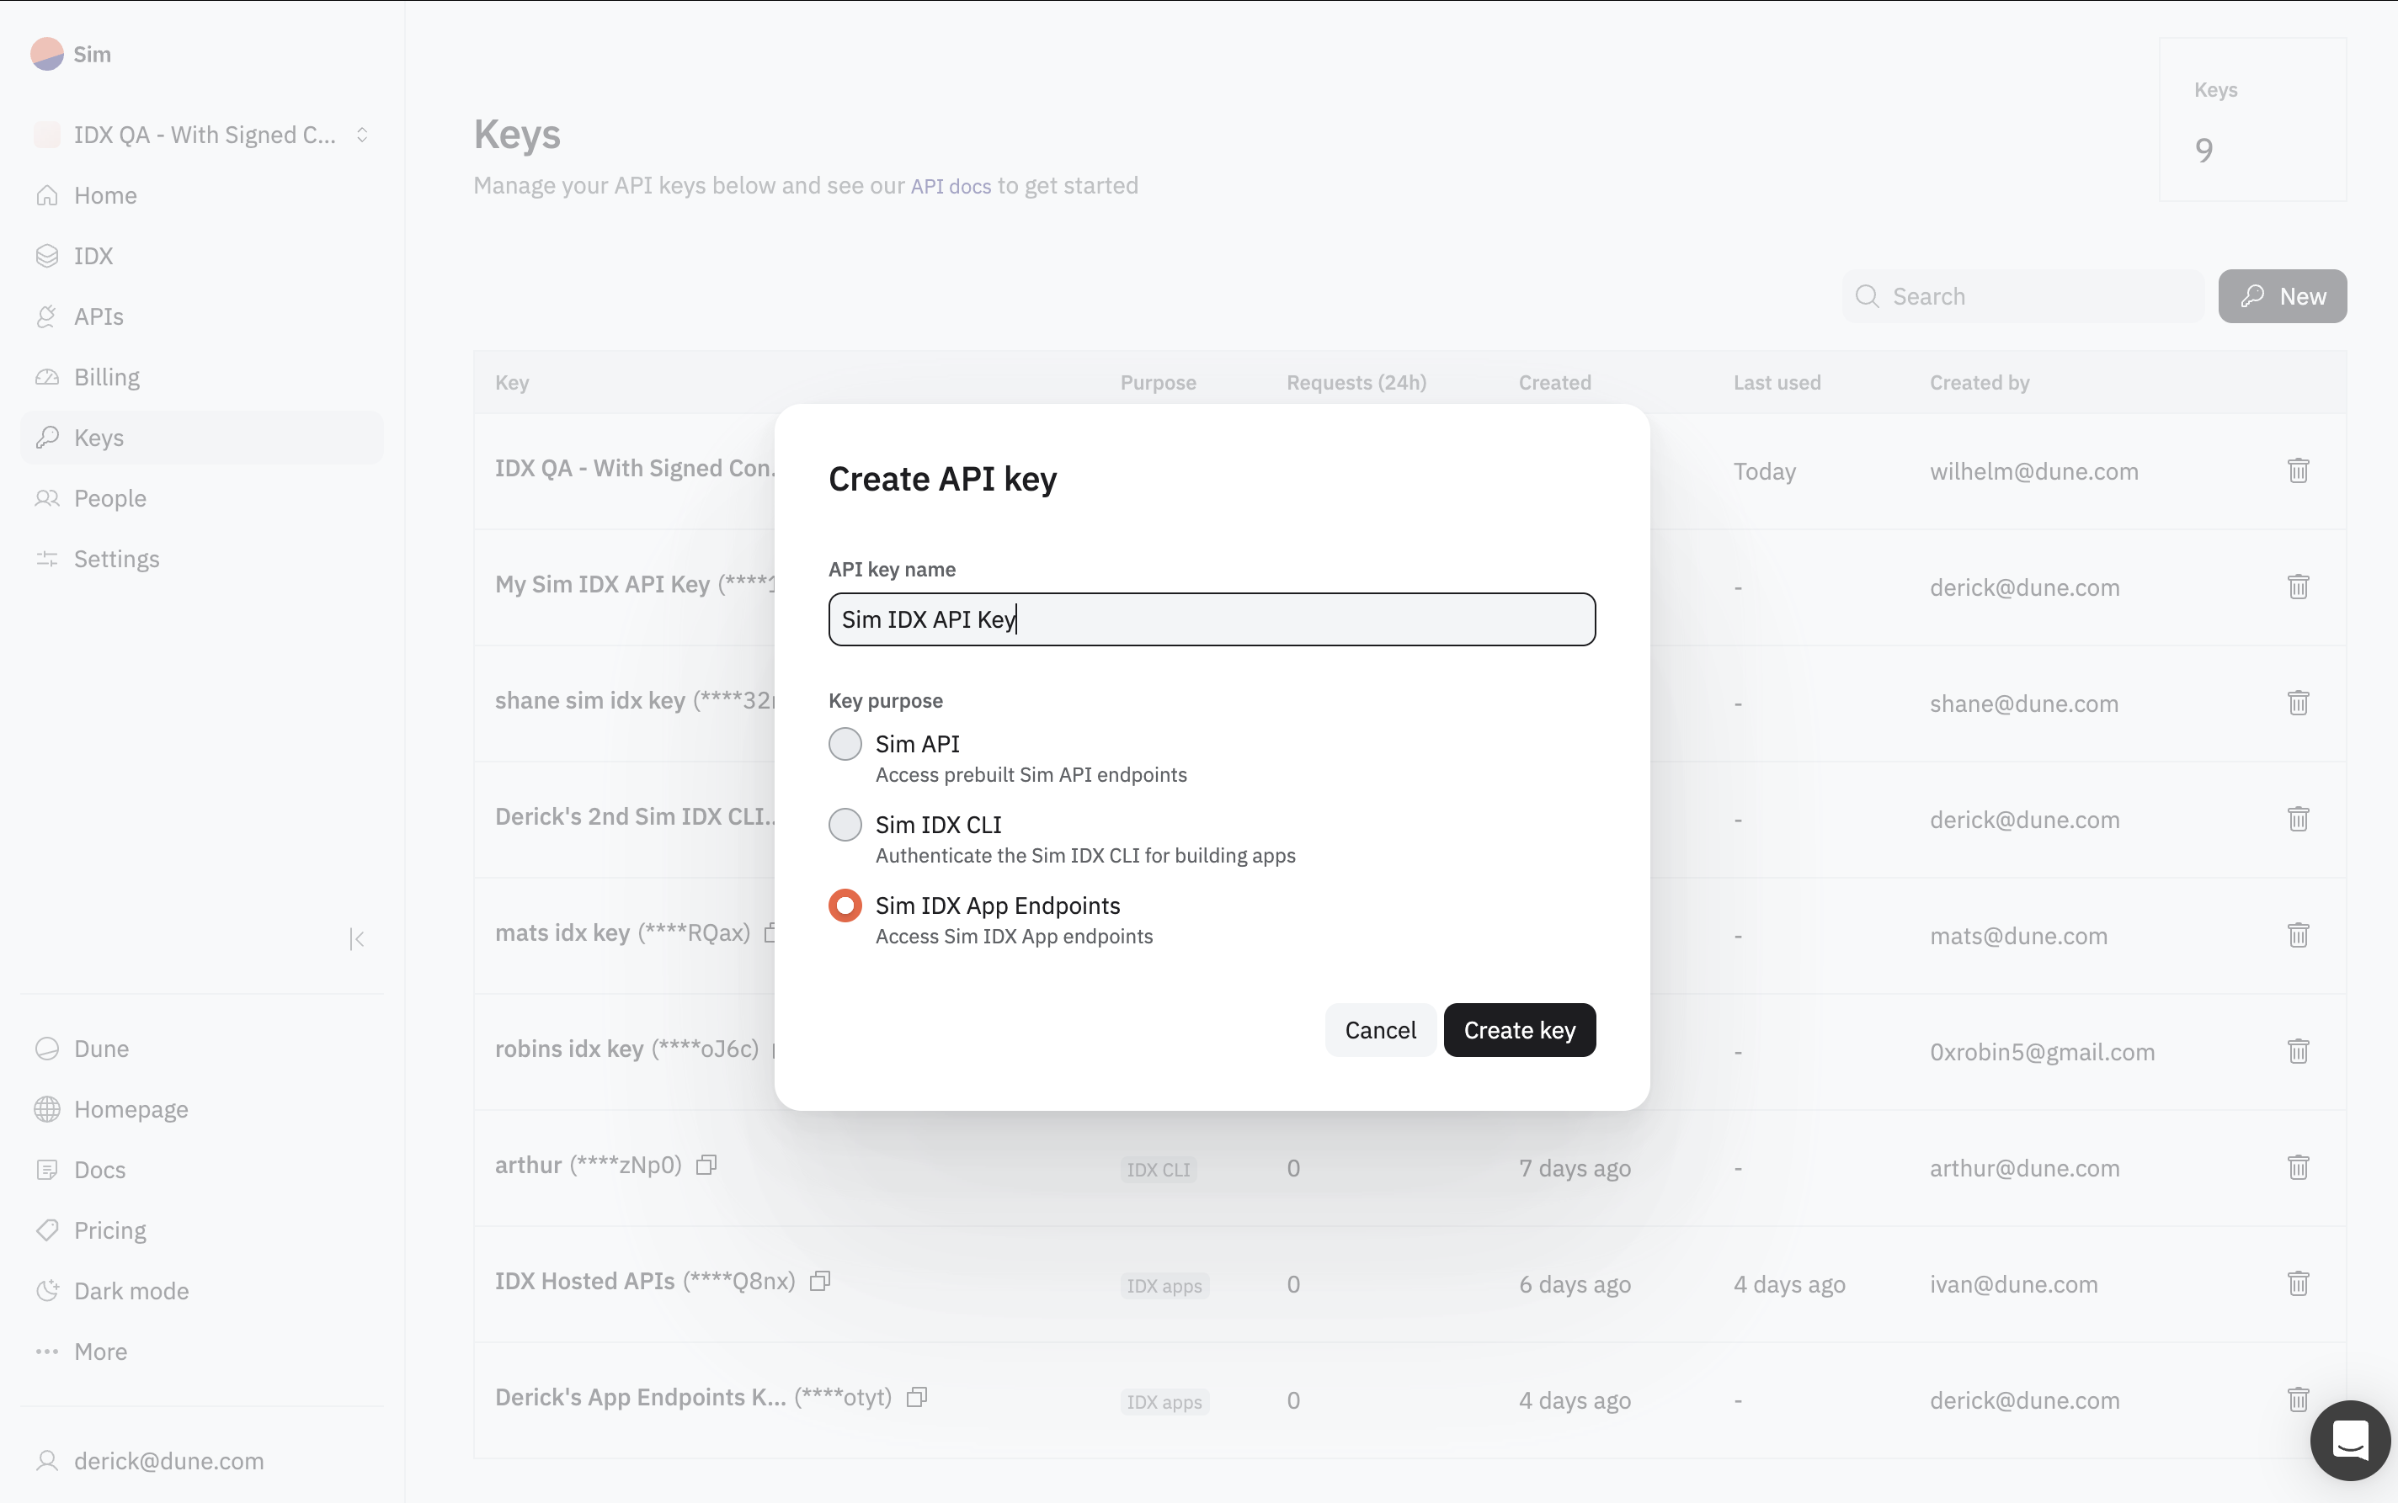Click the Key column header
The width and height of the screenshot is (2398, 1503).
[512, 383]
